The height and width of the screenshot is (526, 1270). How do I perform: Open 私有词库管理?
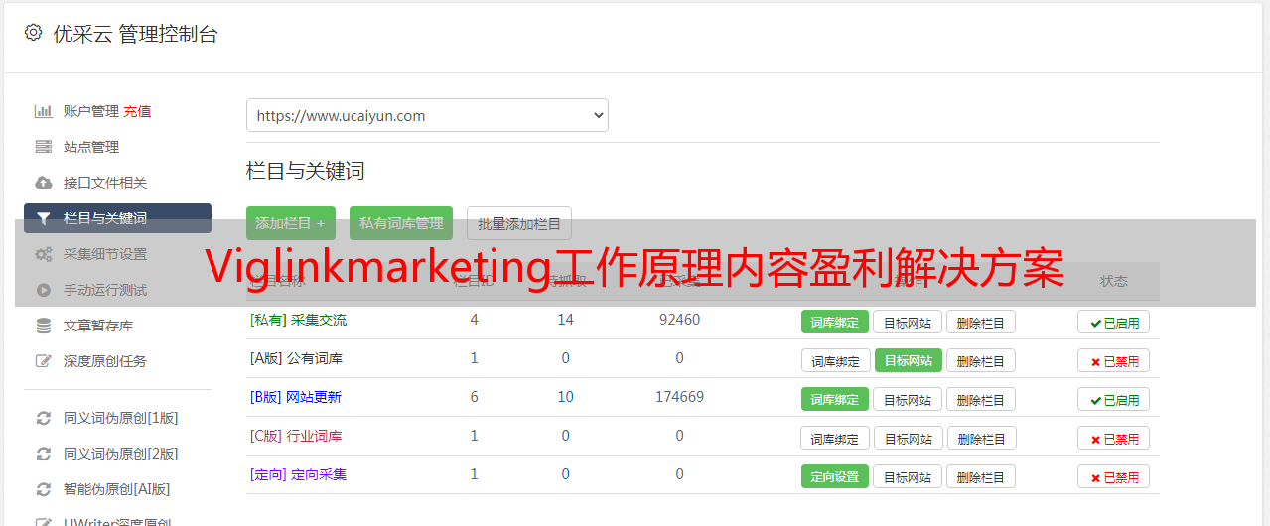click(x=401, y=223)
